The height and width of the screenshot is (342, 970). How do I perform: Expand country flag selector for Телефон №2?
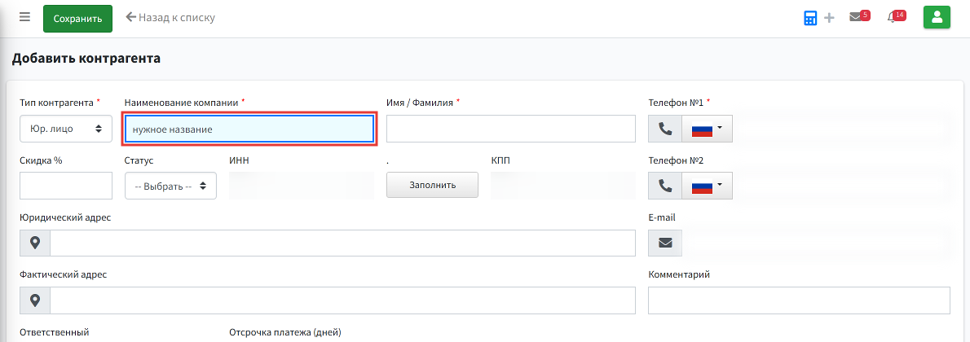click(707, 186)
